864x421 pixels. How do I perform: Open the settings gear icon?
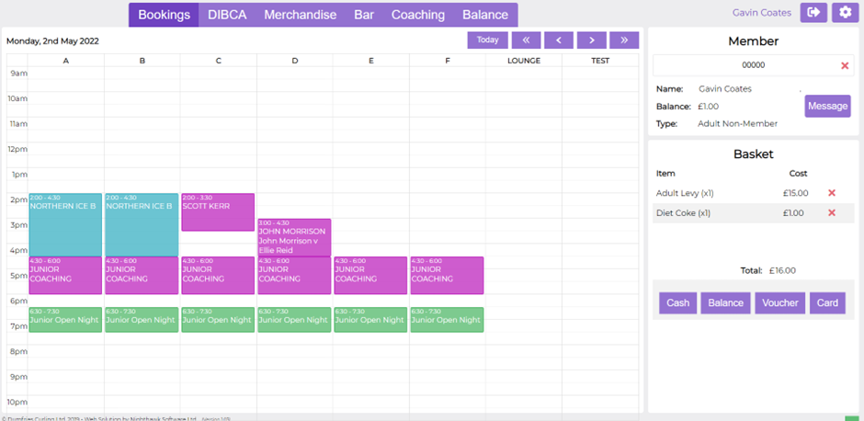pyautogui.click(x=845, y=13)
